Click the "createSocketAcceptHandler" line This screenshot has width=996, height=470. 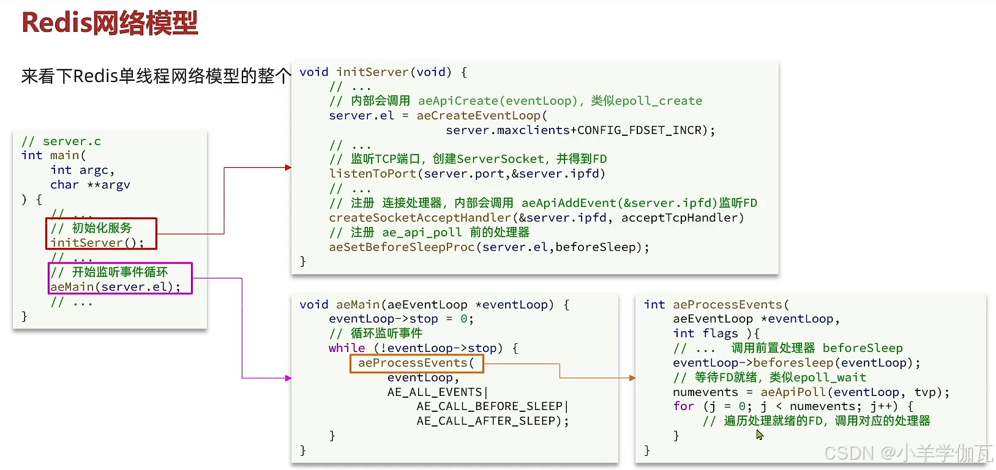point(536,218)
